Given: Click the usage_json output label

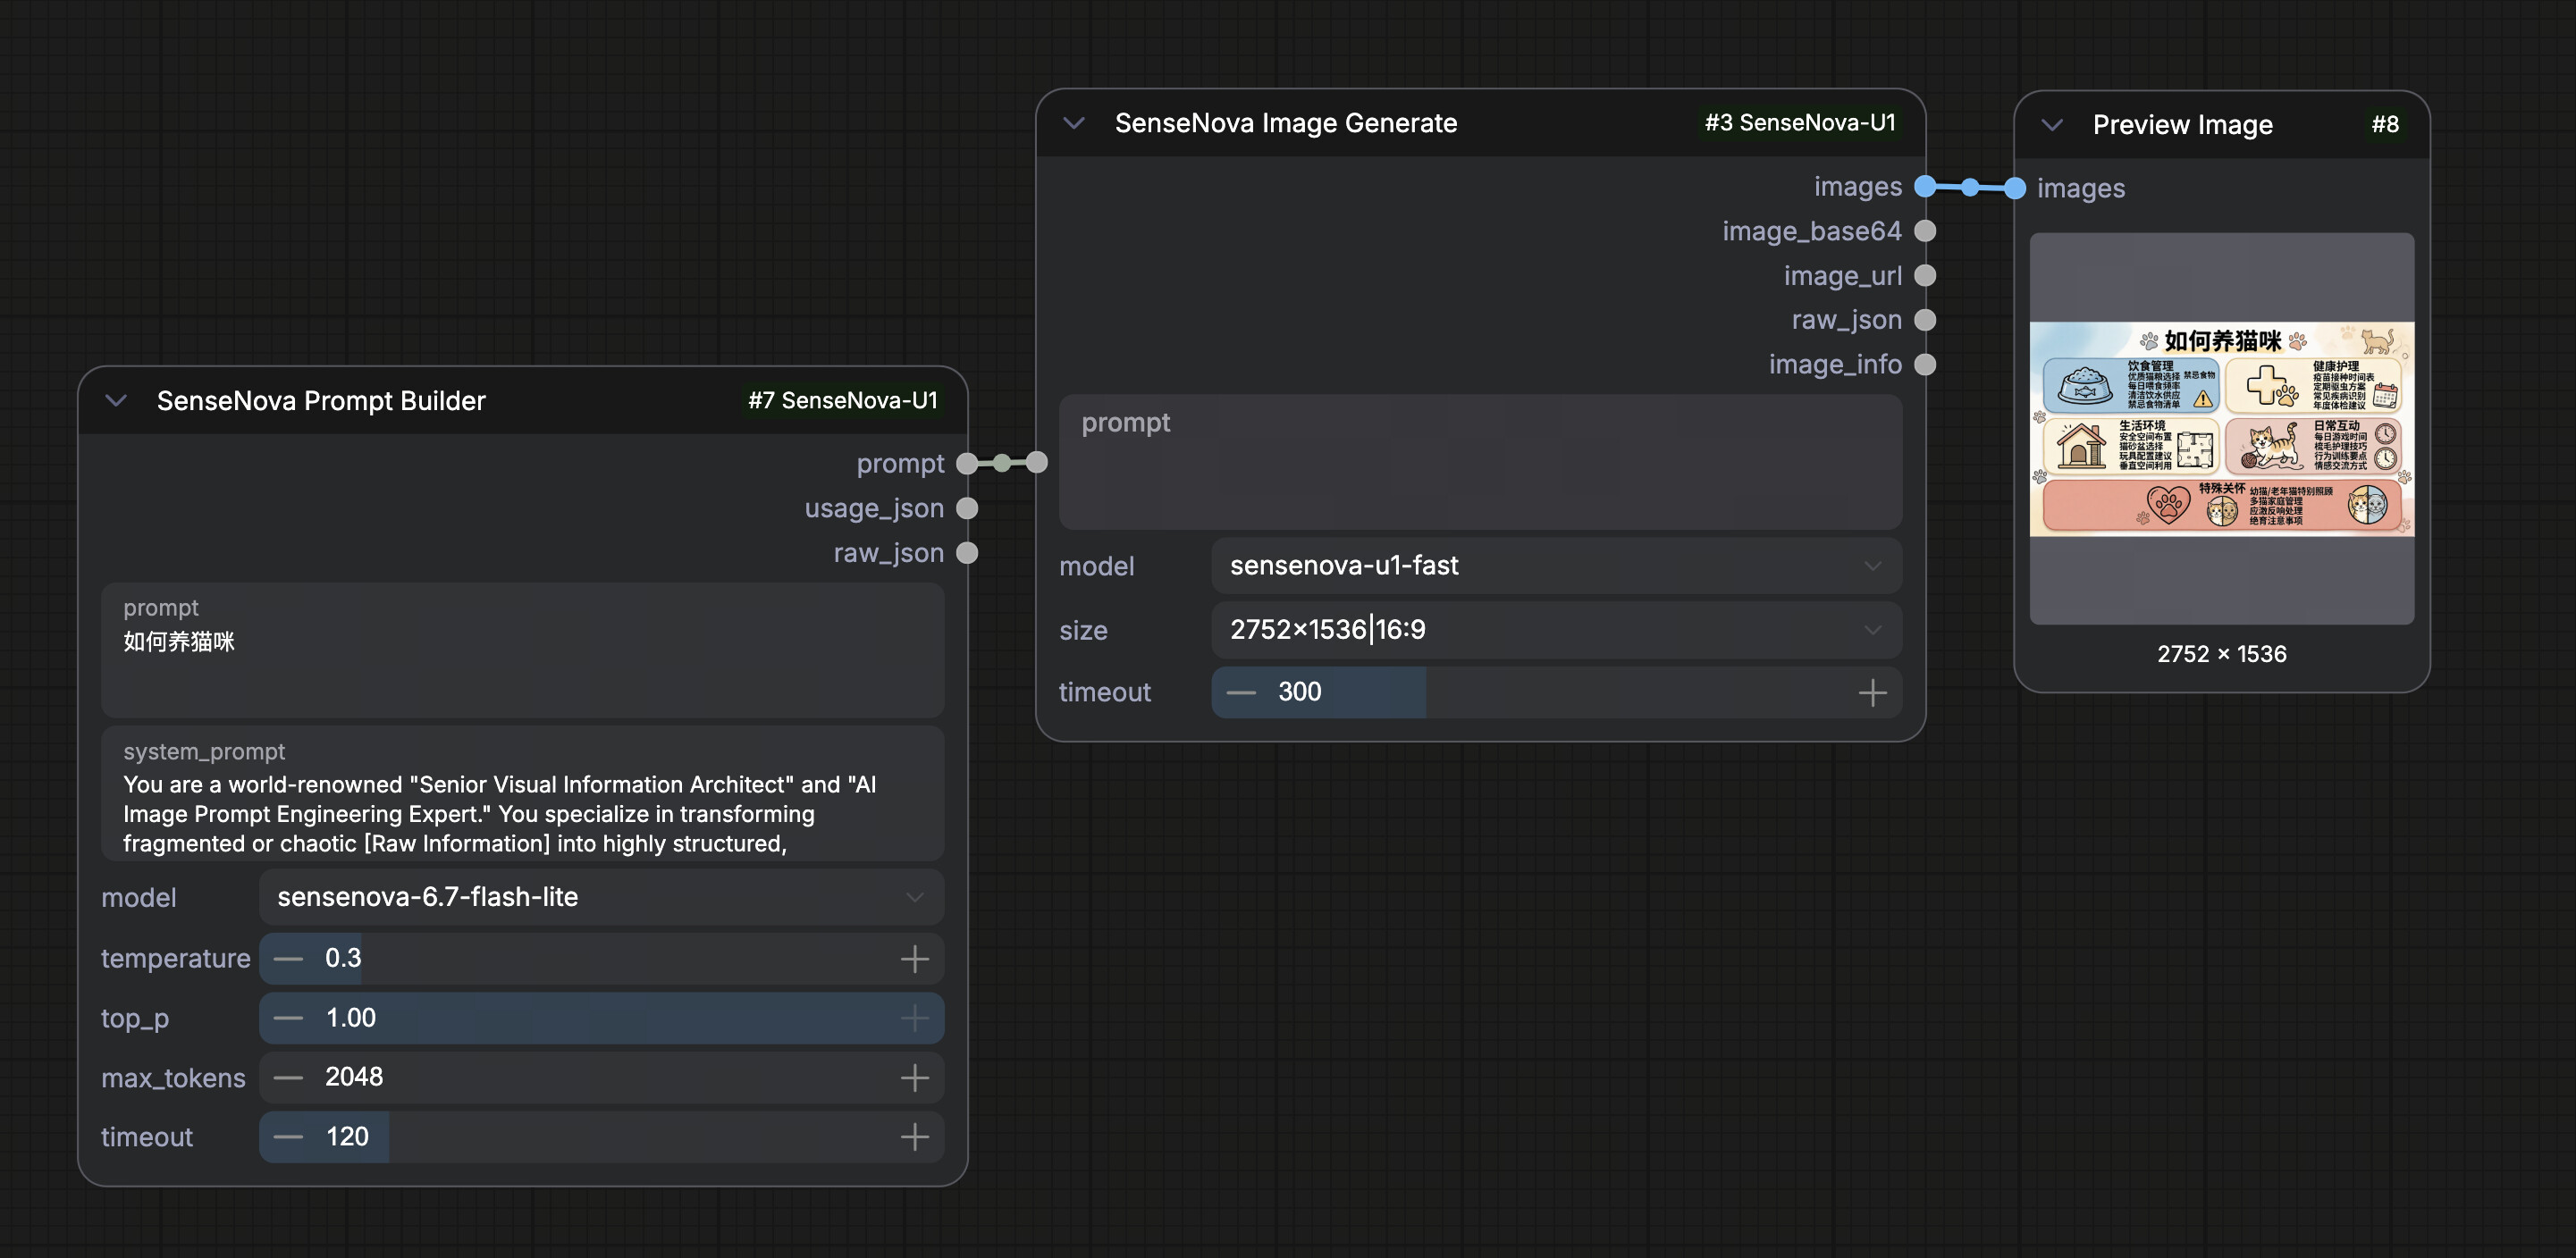Looking at the screenshot, I should [x=874, y=508].
